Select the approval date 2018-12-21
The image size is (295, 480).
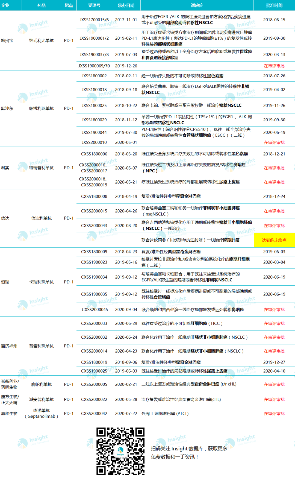pos(274,154)
